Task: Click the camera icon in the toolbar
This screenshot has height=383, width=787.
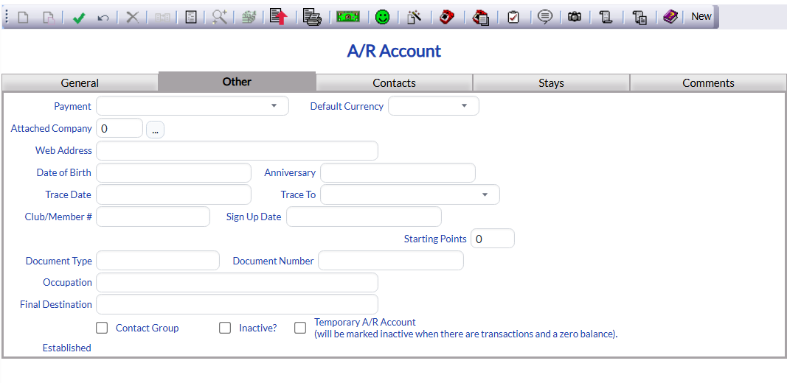Action: [575, 18]
